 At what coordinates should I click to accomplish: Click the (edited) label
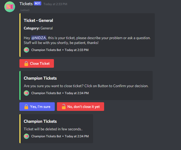[x=25, y=10]
